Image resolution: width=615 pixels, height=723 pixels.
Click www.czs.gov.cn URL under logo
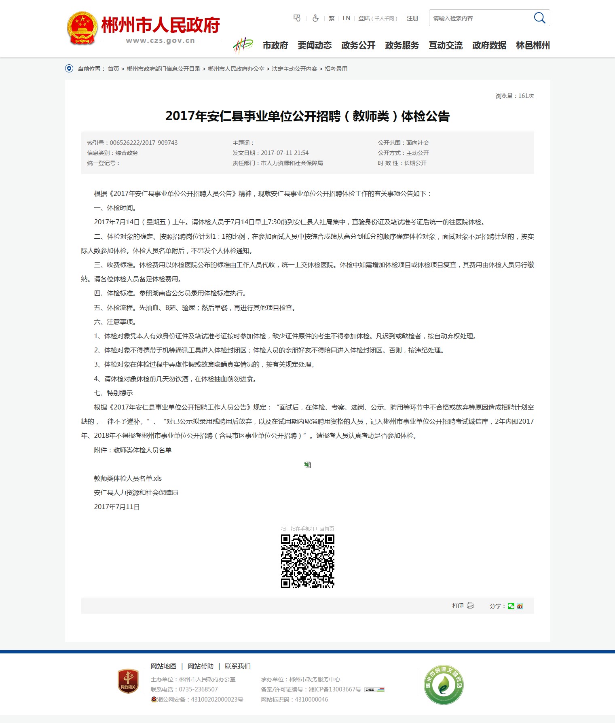click(161, 40)
